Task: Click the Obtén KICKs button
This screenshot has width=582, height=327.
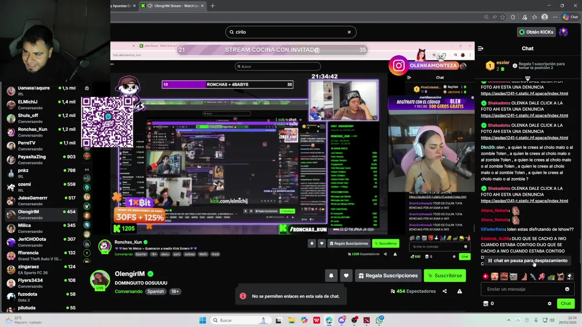Action: pyautogui.click(x=537, y=32)
